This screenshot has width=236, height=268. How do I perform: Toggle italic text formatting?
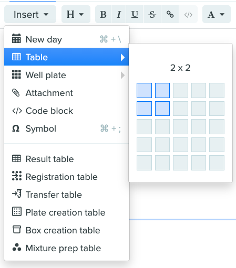(x=119, y=14)
